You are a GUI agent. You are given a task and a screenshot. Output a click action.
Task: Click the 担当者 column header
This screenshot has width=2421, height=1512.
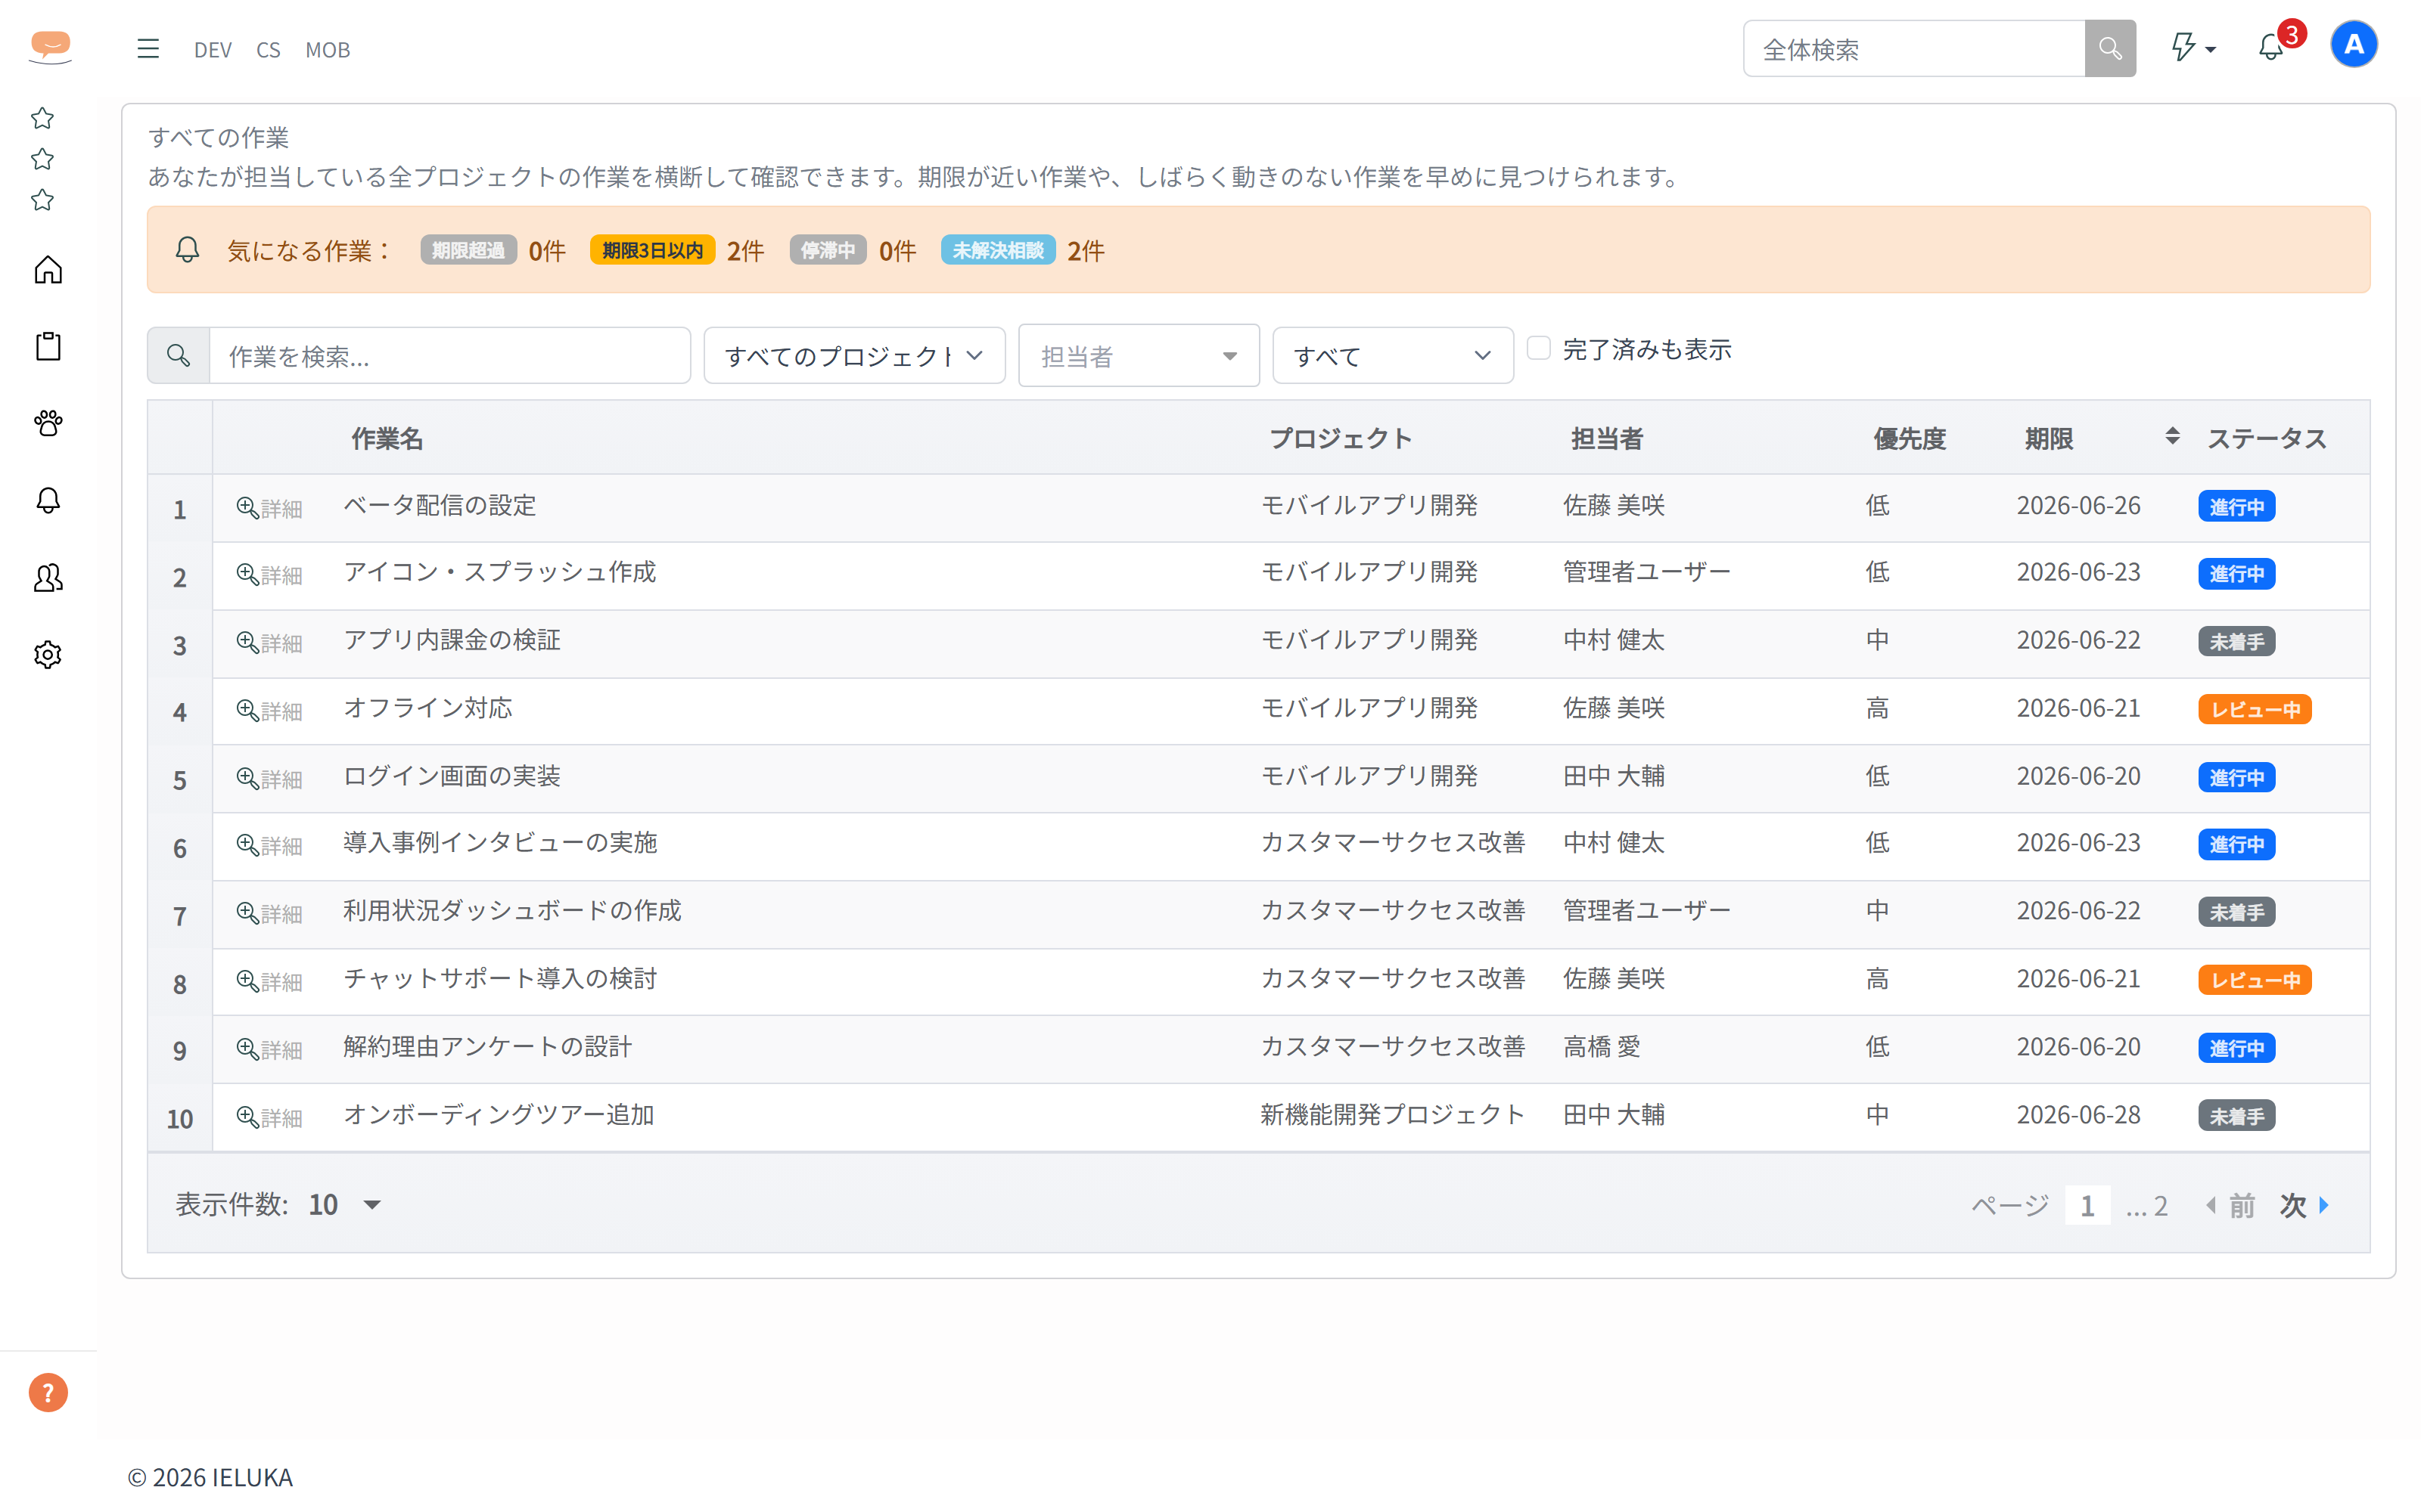click(1607, 438)
